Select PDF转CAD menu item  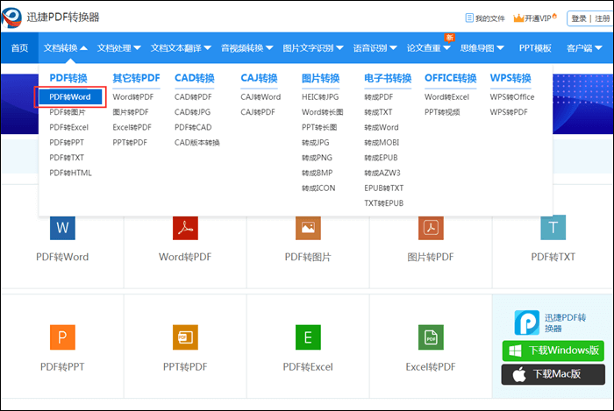click(193, 127)
